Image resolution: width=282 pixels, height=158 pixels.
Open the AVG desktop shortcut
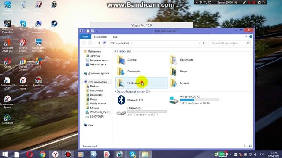point(38,63)
